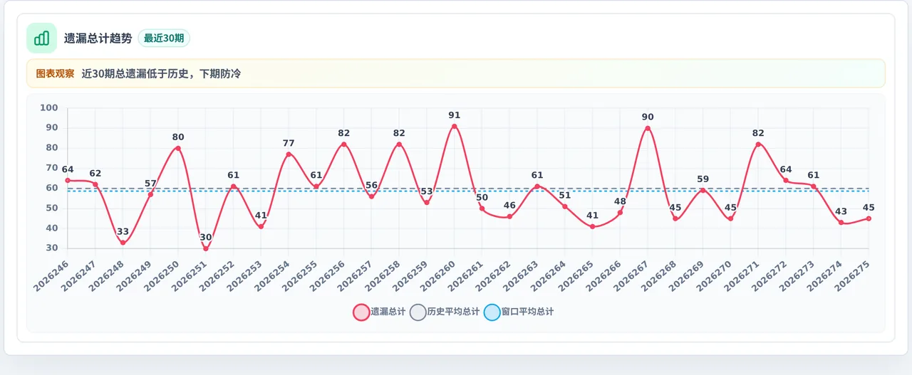Click data point labeled 41 at 2026265
912x375 pixels.
[x=593, y=226]
